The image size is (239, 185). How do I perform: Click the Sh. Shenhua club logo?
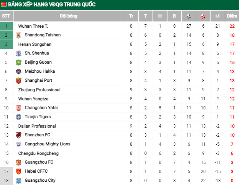[19, 53]
